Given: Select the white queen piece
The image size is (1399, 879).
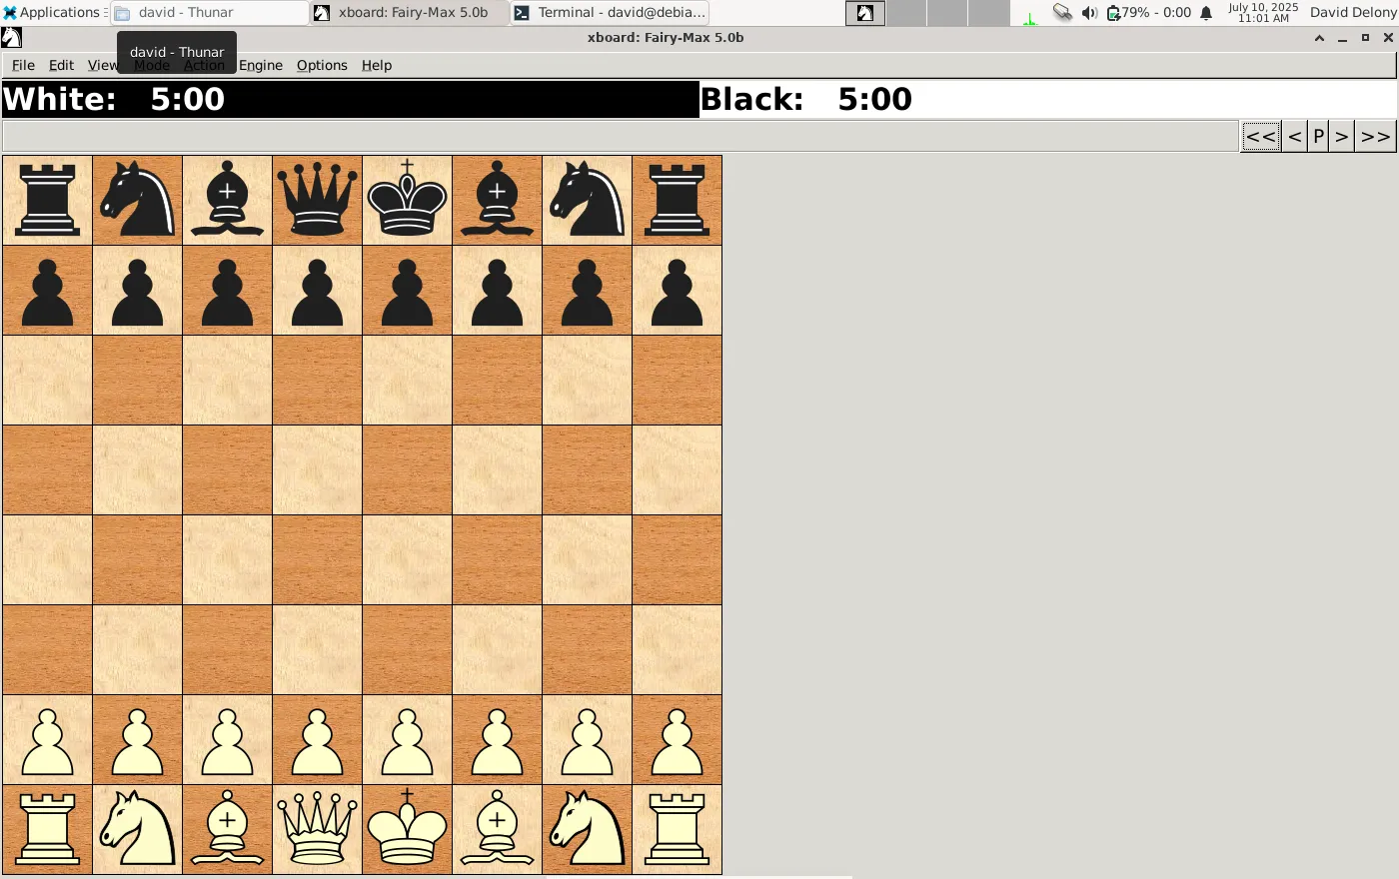Looking at the screenshot, I should click(317, 829).
